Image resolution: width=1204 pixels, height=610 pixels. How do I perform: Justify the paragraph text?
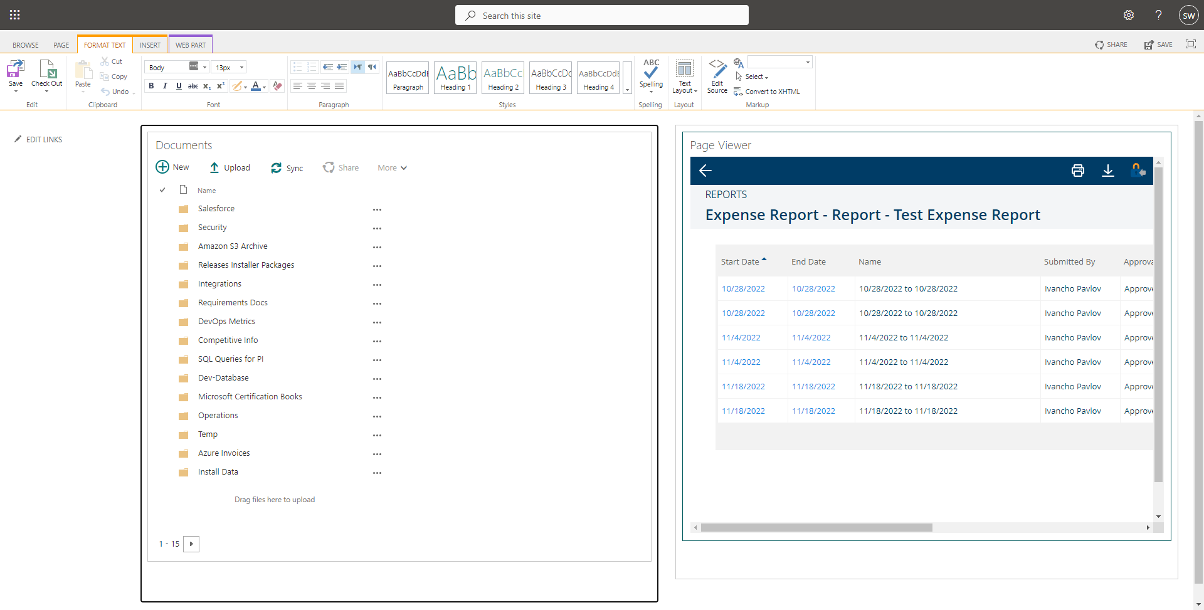339,86
